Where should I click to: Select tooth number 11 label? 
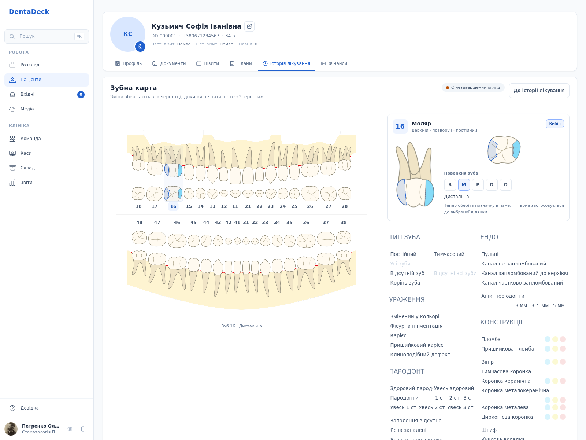pos(235,206)
